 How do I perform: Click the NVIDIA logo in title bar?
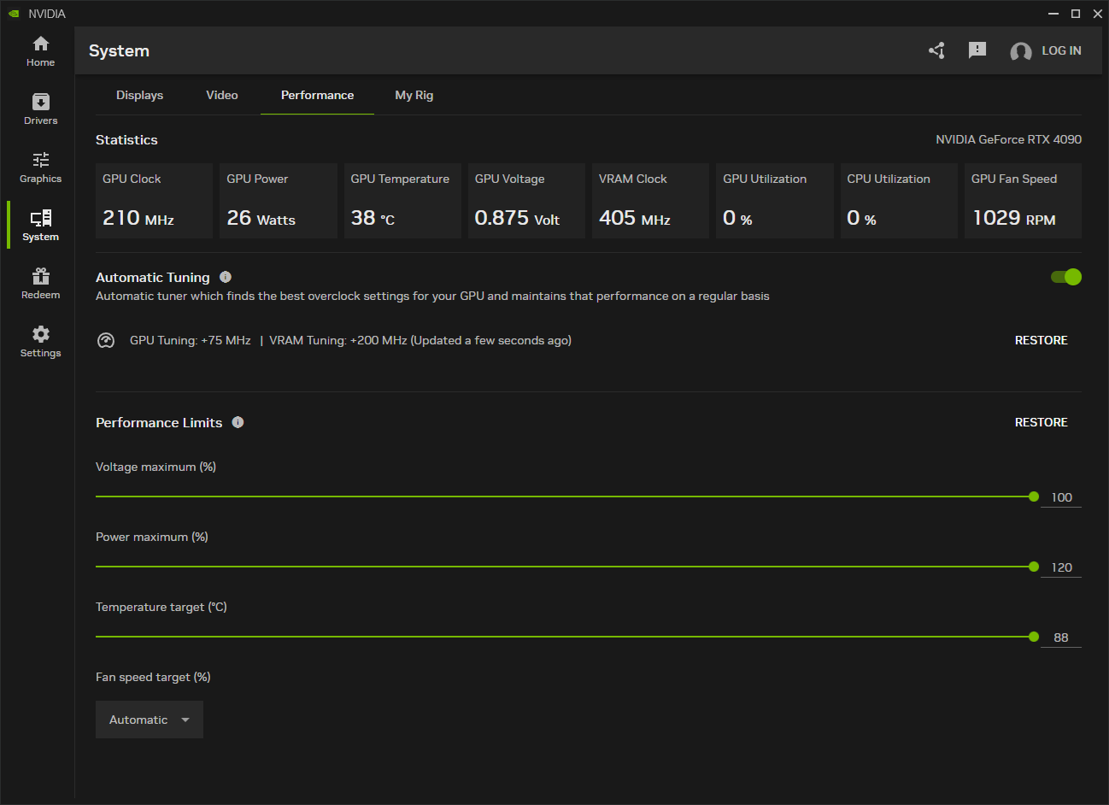point(14,14)
